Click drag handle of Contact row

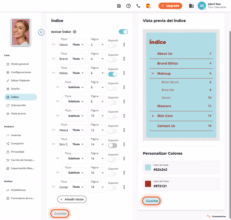tap(54, 186)
